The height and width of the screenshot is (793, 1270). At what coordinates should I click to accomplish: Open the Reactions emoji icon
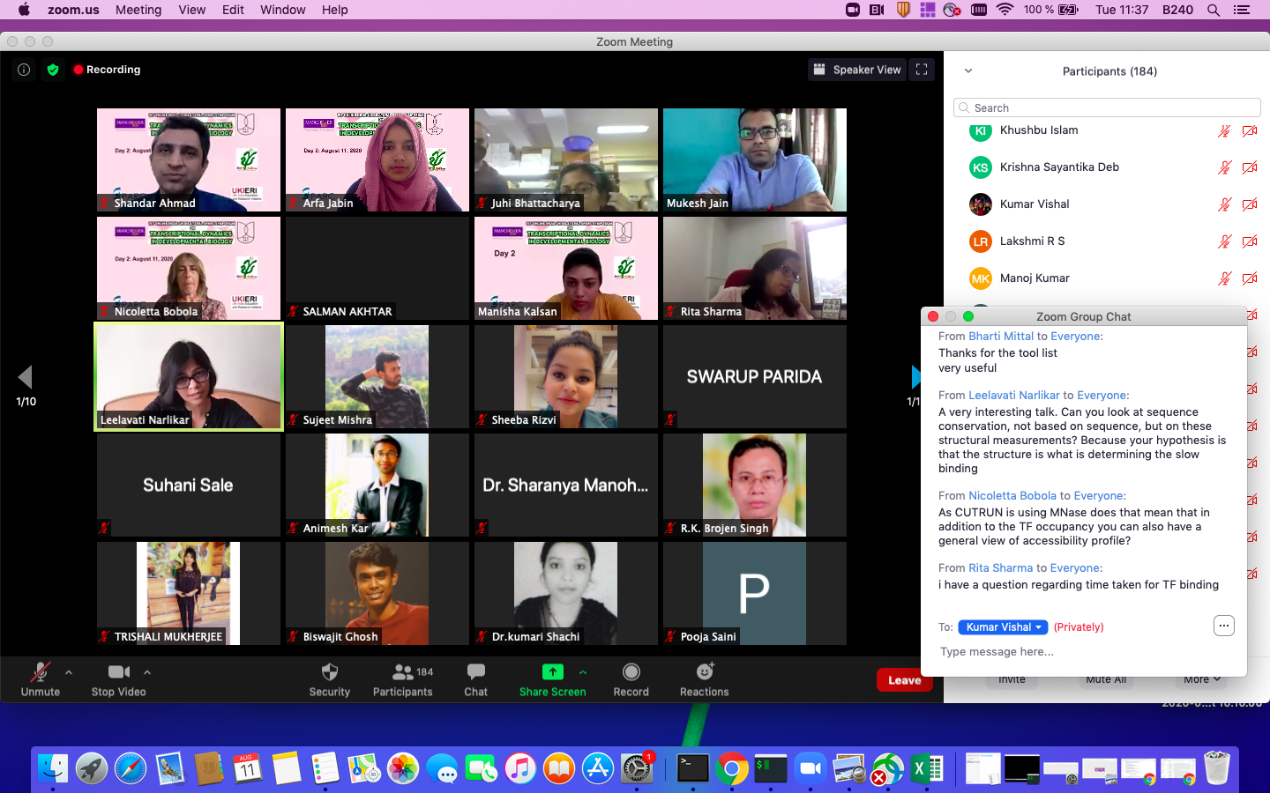pyautogui.click(x=704, y=673)
